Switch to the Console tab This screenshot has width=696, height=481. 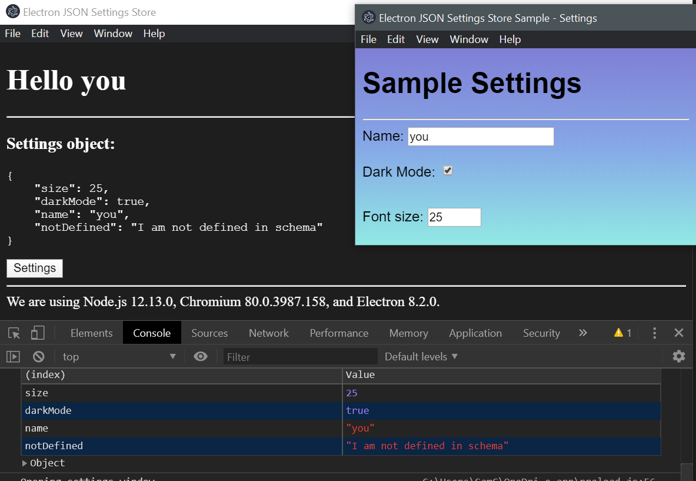coord(152,333)
